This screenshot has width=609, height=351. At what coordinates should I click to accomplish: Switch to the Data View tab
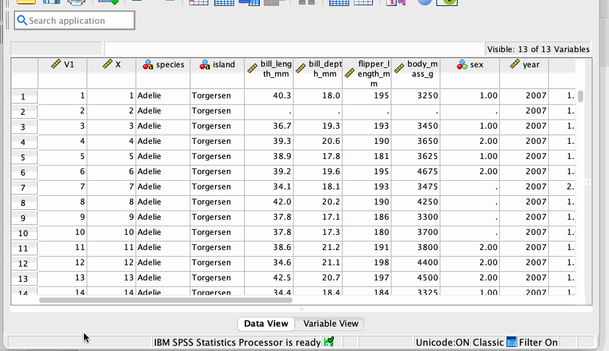tap(266, 323)
